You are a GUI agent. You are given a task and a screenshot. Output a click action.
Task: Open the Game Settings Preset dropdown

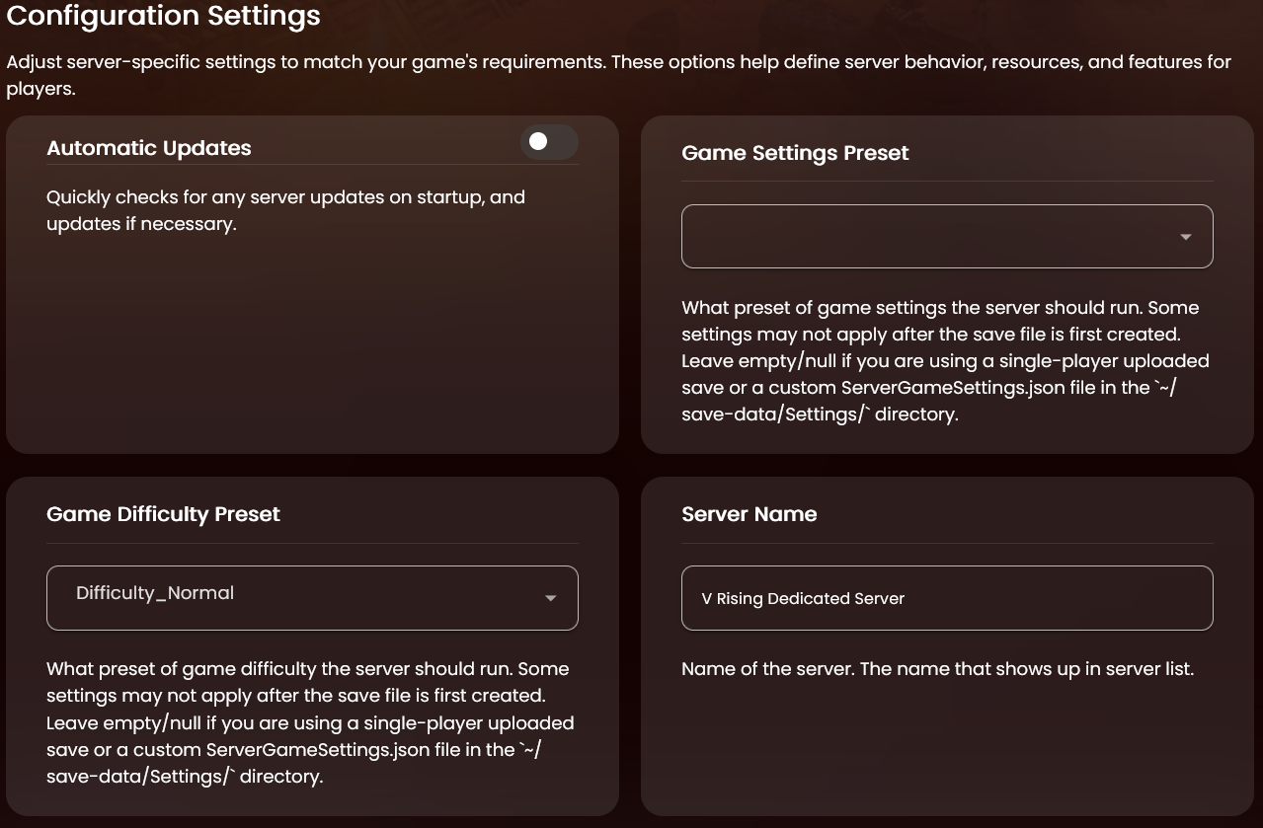coord(928,236)
